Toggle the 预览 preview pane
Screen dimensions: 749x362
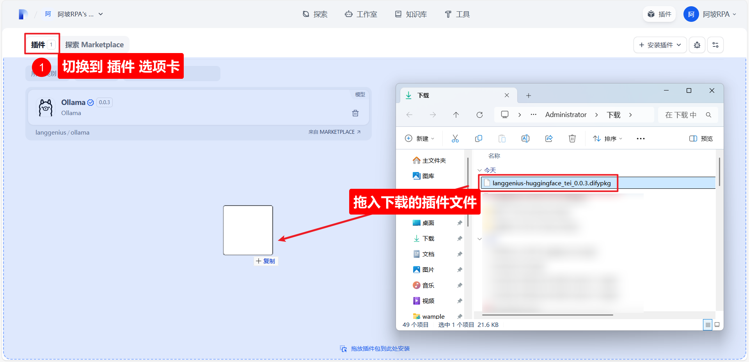(701, 138)
